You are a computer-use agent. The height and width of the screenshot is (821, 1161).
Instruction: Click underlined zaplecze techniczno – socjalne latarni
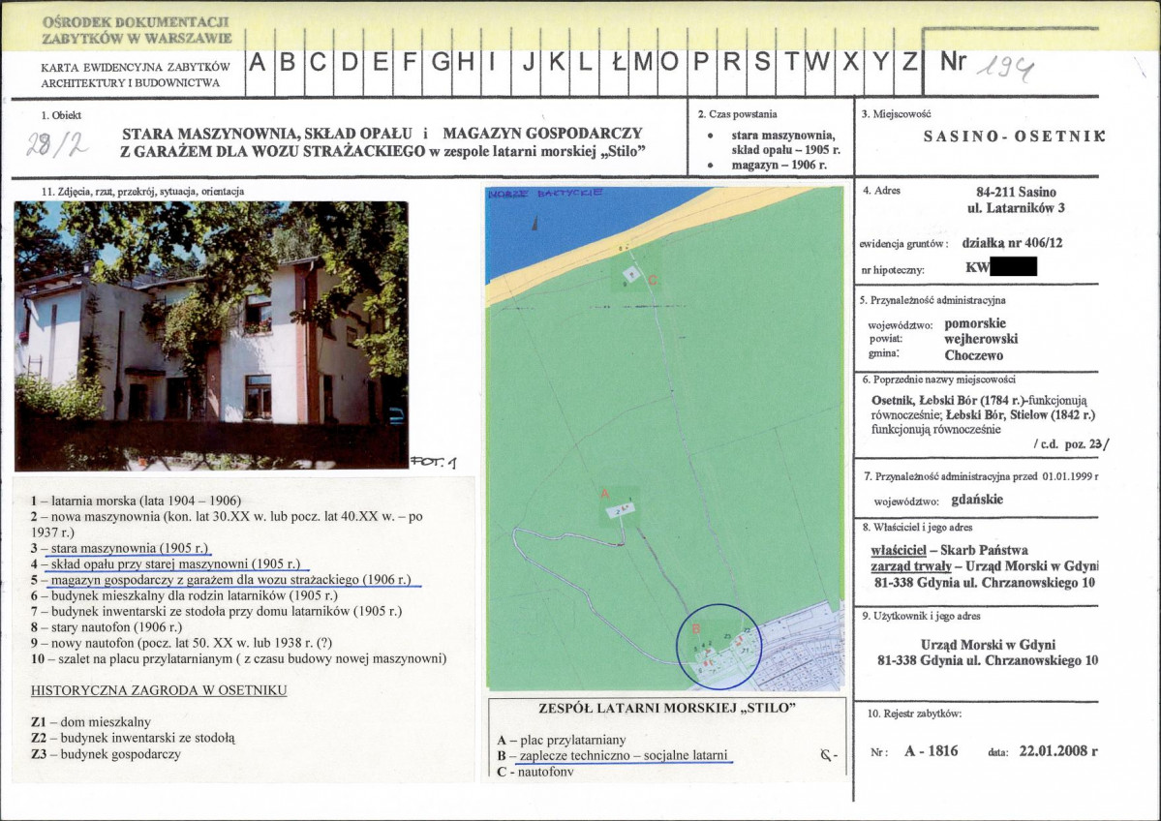tap(624, 755)
